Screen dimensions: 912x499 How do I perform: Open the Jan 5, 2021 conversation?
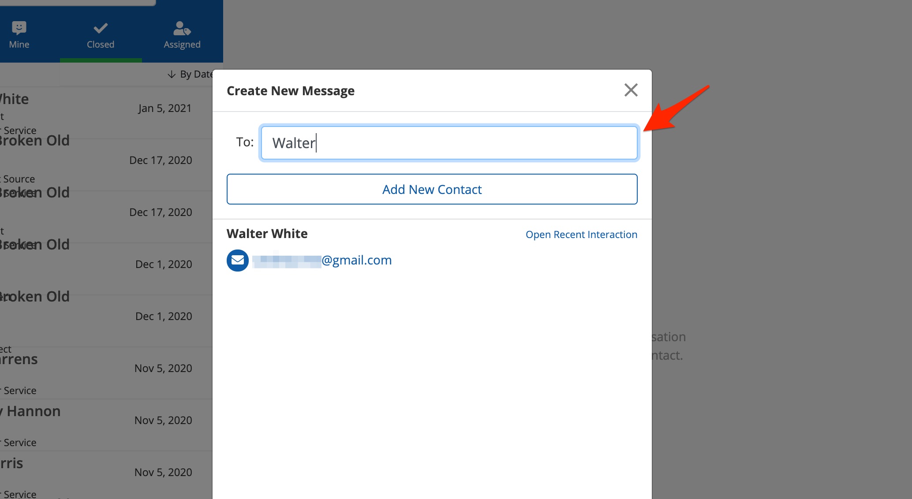tap(106, 112)
